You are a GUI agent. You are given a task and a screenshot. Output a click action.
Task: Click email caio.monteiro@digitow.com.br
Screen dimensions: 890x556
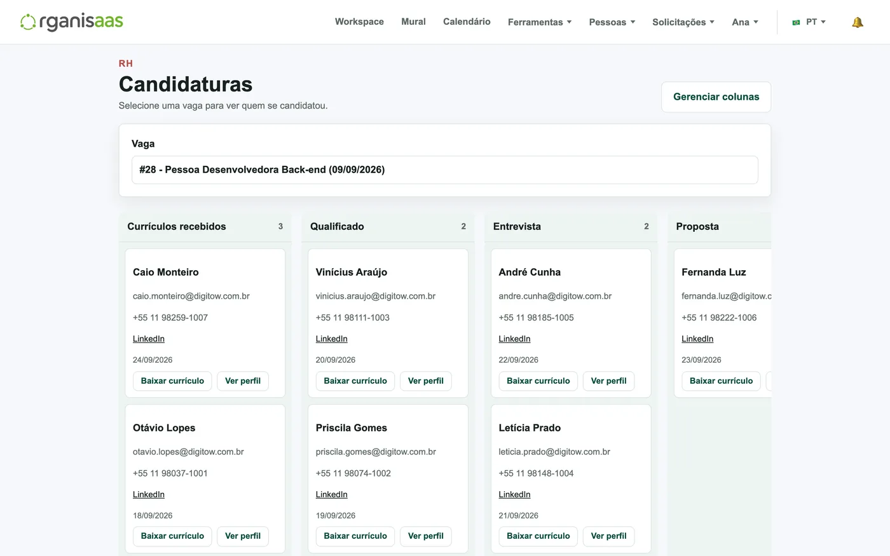click(191, 296)
